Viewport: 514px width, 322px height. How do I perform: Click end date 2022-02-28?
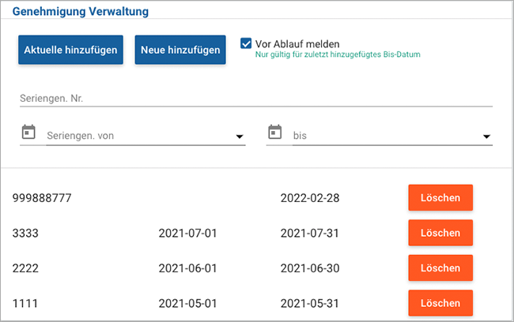point(310,198)
